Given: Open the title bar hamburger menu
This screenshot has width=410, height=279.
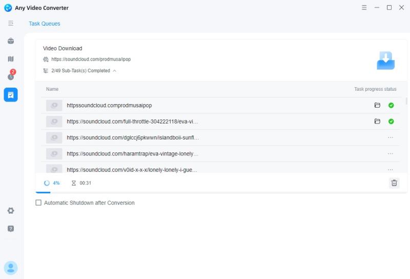Looking at the screenshot, I should [364, 8].
